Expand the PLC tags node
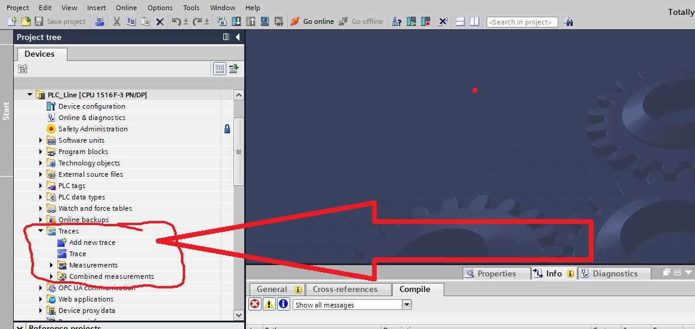695x329 pixels. coord(41,186)
